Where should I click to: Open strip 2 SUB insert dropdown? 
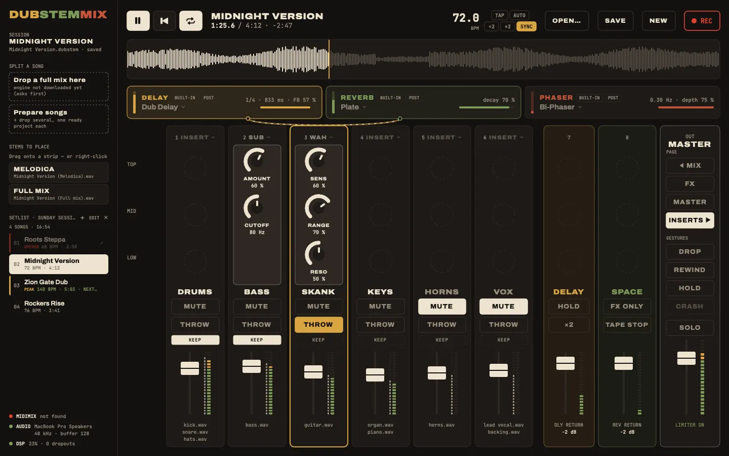(257, 137)
